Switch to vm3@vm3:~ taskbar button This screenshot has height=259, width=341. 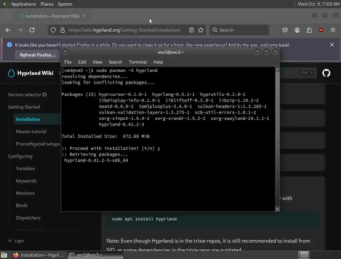[95, 255]
